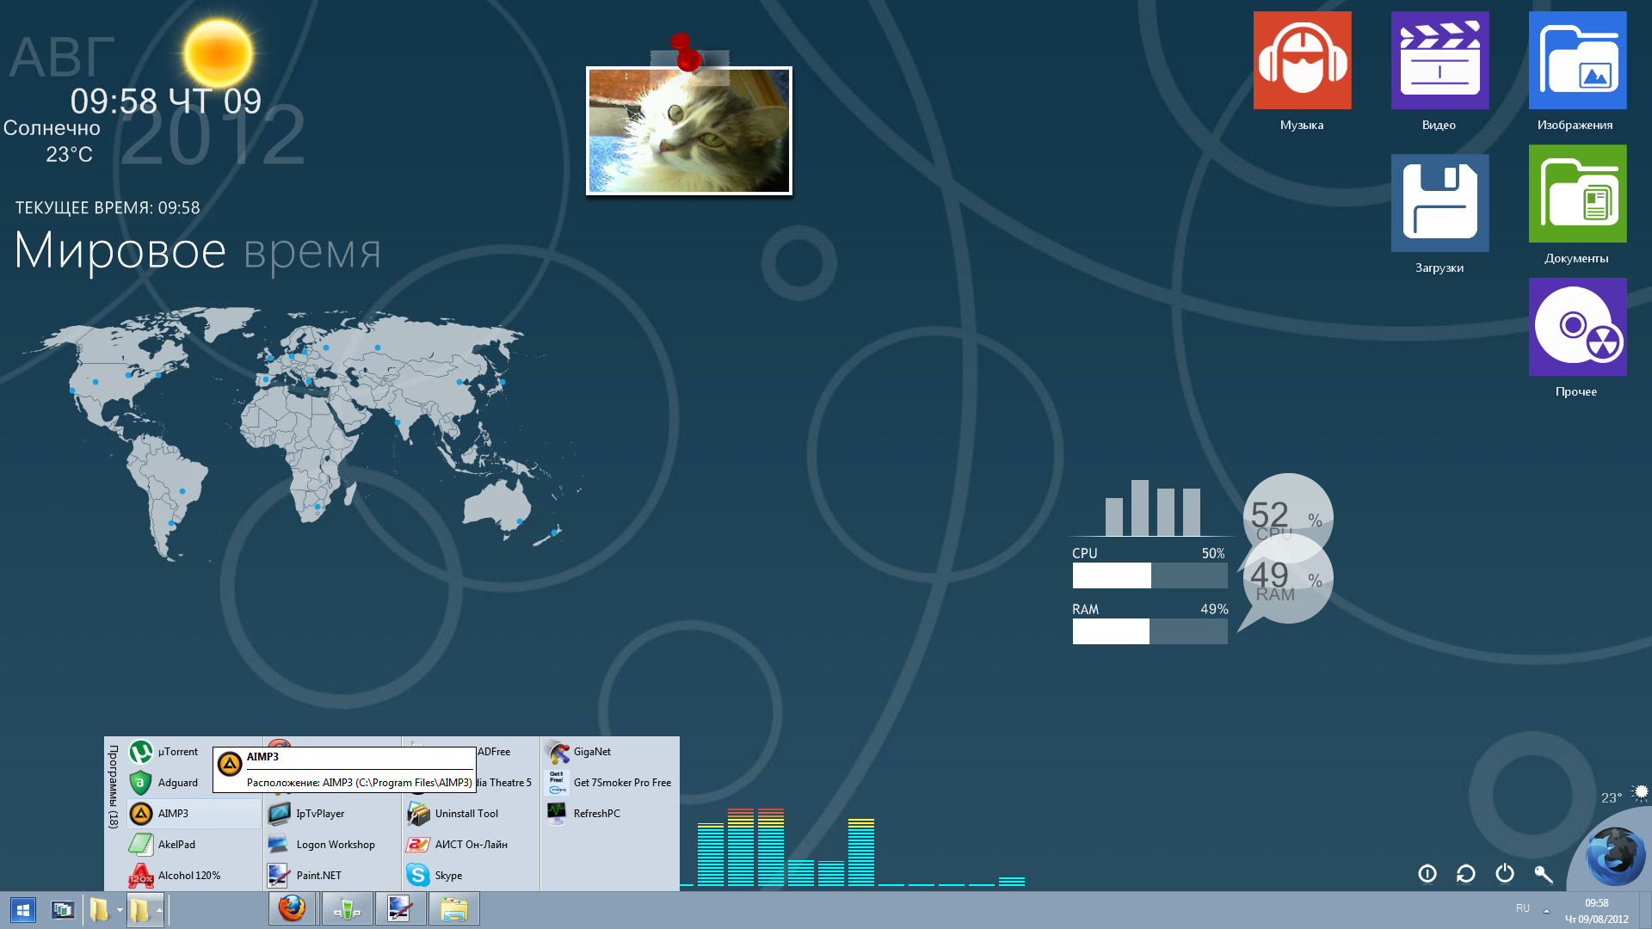1652x929 pixels.
Task: Open the Загрузки floppy disk tile
Action: point(1439,203)
